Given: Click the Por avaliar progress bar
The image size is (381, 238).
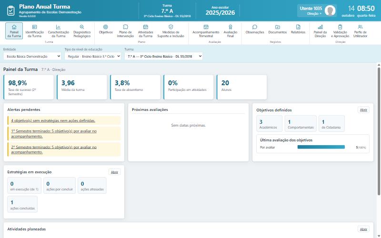Looking at the screenshot, I should [x=321, y=147].
